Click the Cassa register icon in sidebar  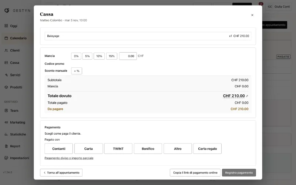pos(6,63)
